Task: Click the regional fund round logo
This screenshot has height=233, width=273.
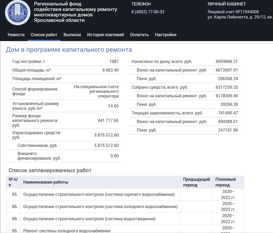Action: (18, 12)
